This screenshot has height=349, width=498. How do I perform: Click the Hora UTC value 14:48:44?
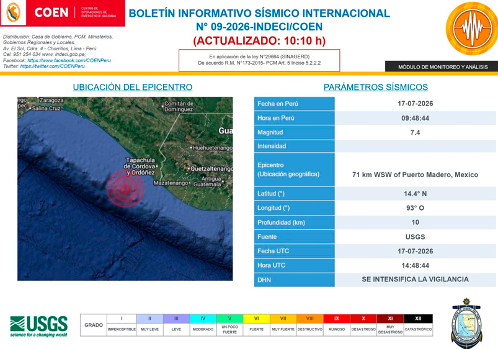coord(415,265)
